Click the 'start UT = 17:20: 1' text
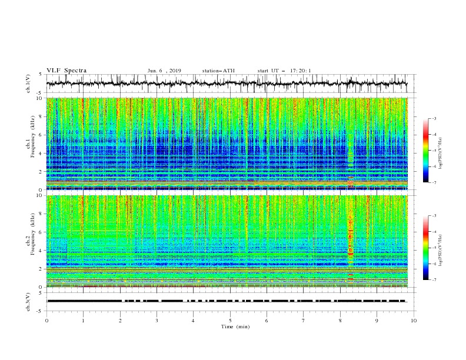Image resolution: width=466 pixels, height=360 pixels. (284, 71)
